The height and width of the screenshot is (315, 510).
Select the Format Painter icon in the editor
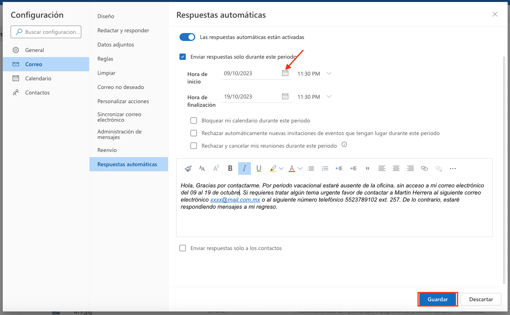click(x=188, y=168)
